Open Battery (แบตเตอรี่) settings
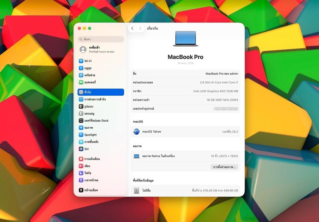Viewport: 319px width, 222px height. [81, 82]
